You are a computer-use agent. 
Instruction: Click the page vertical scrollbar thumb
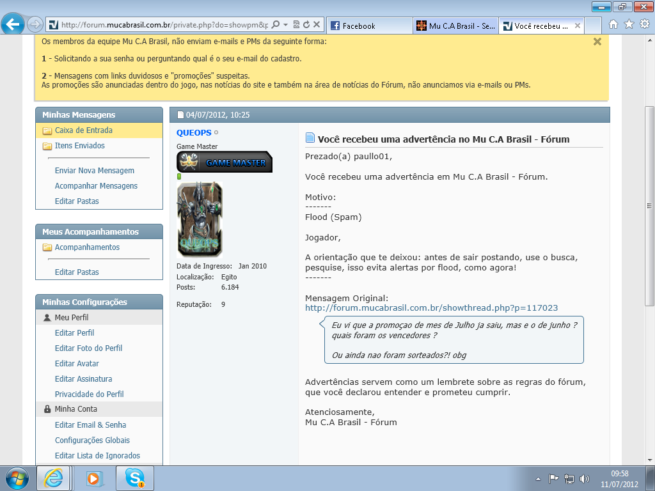pos(649,205)
